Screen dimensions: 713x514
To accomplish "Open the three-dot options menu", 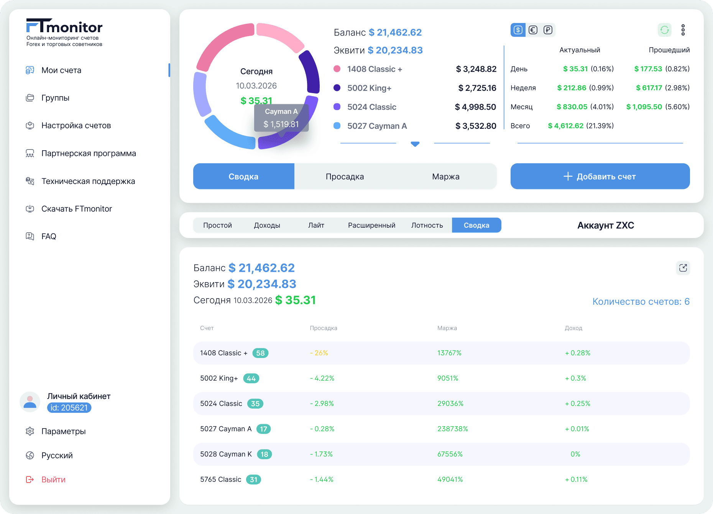I will 683,30.
